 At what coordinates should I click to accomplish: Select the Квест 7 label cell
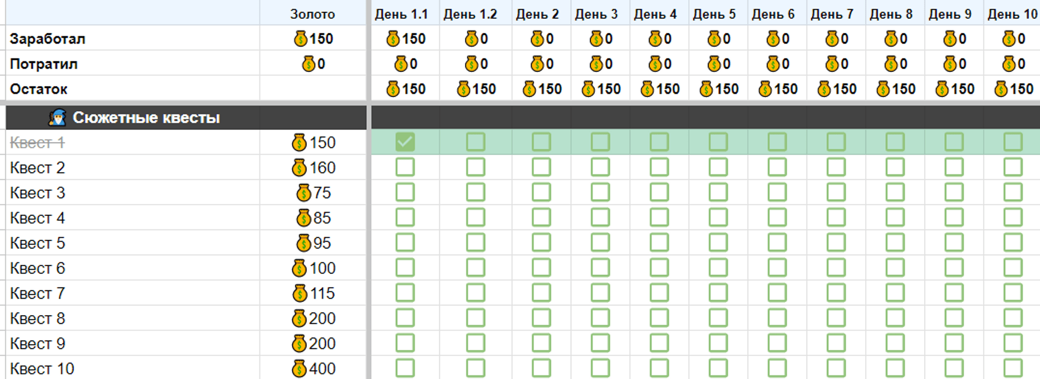133,293
